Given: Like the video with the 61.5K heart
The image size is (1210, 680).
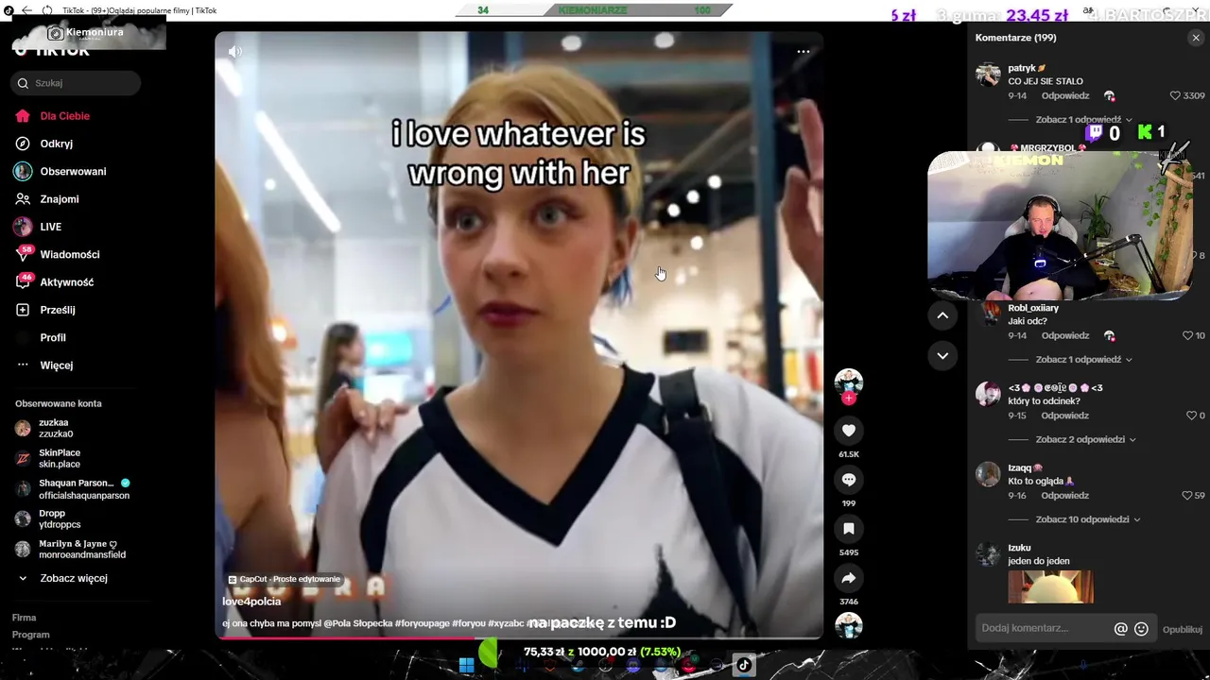Looking at the screenshot, I should coord(849,431).
